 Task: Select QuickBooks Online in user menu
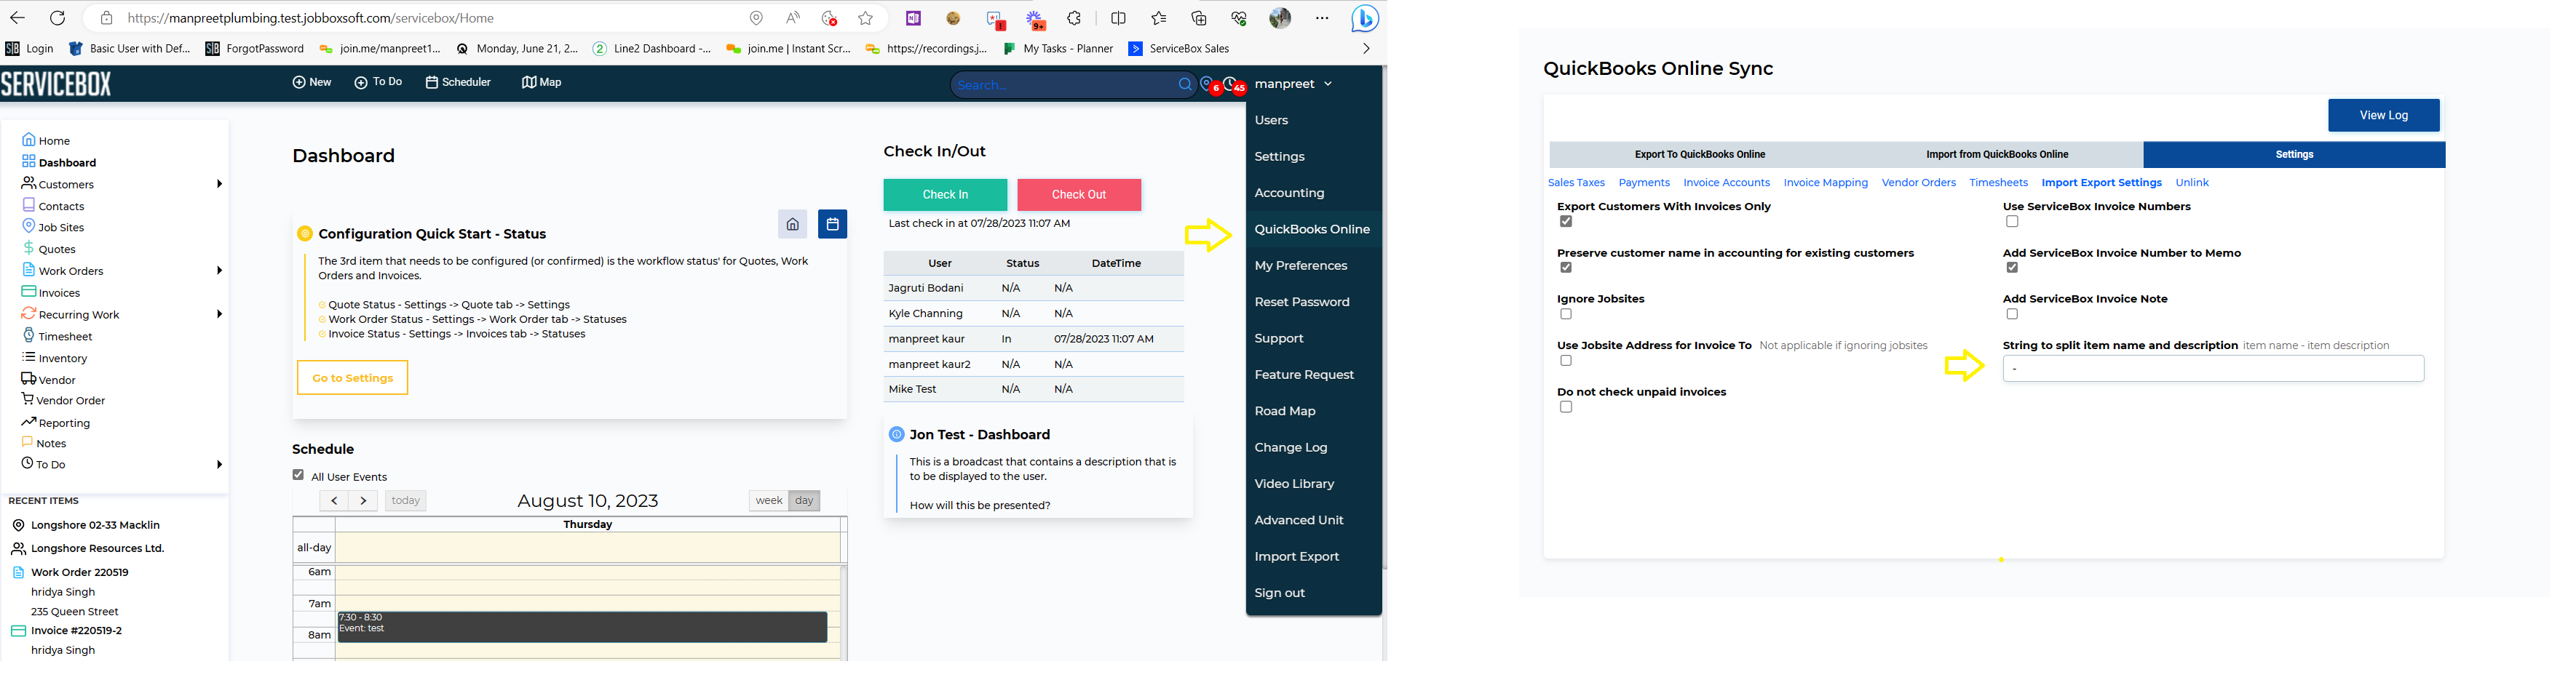coord(1313,230)
